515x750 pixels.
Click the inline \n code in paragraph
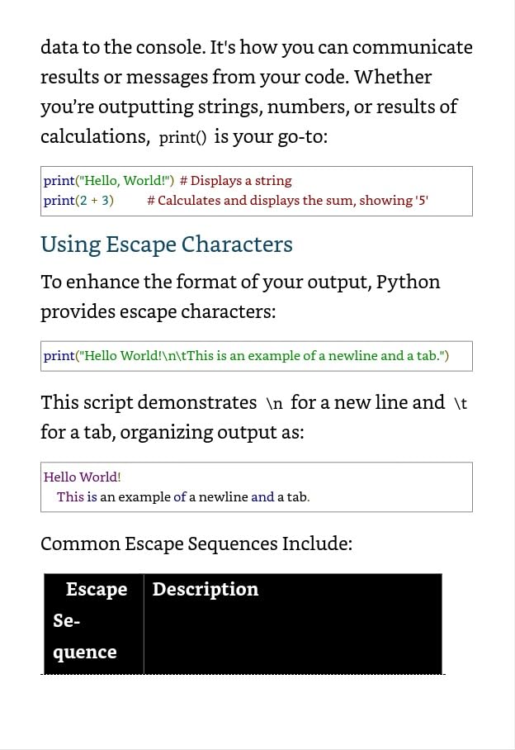274,404
